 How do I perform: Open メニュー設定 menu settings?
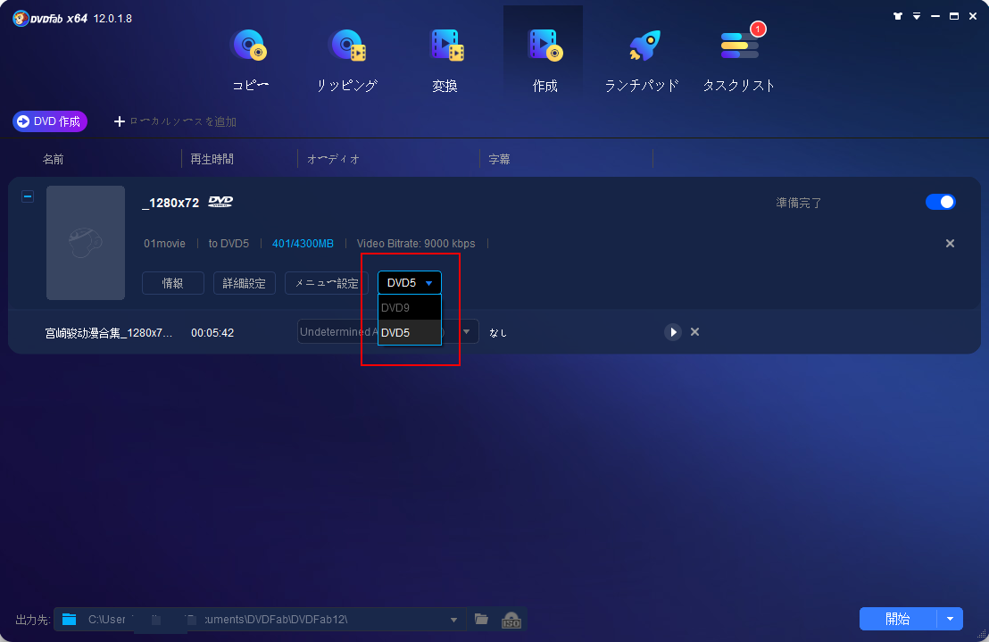[327, 283]
